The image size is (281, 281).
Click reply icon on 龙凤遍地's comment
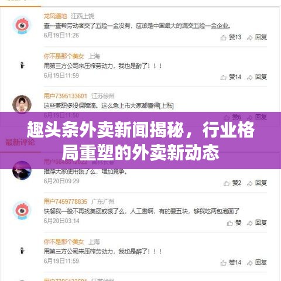[x=249, y=37]
